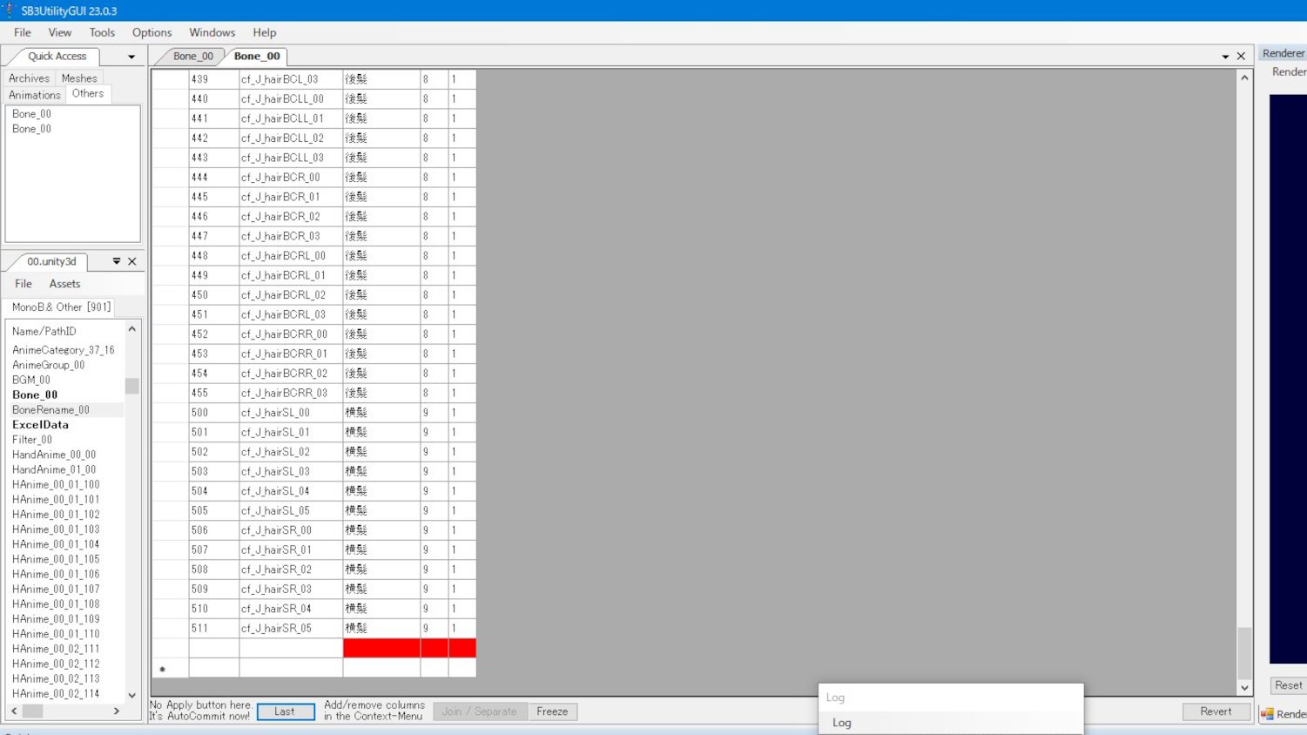Image resolution: width=1307 pixels, height=735 pixels.
Task: Click the SB3UtilityGUI title bar app icon
Action: point(10,10)
